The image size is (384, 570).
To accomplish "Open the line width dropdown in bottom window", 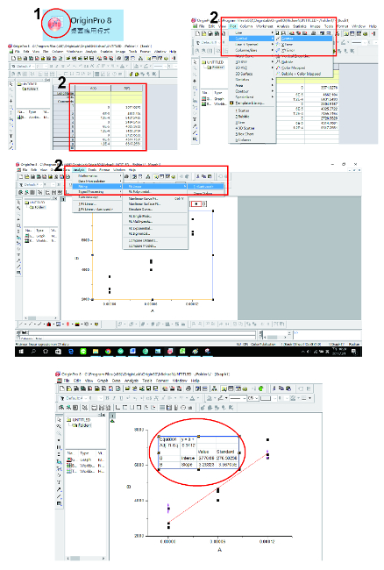I will [x=252, y=398].
